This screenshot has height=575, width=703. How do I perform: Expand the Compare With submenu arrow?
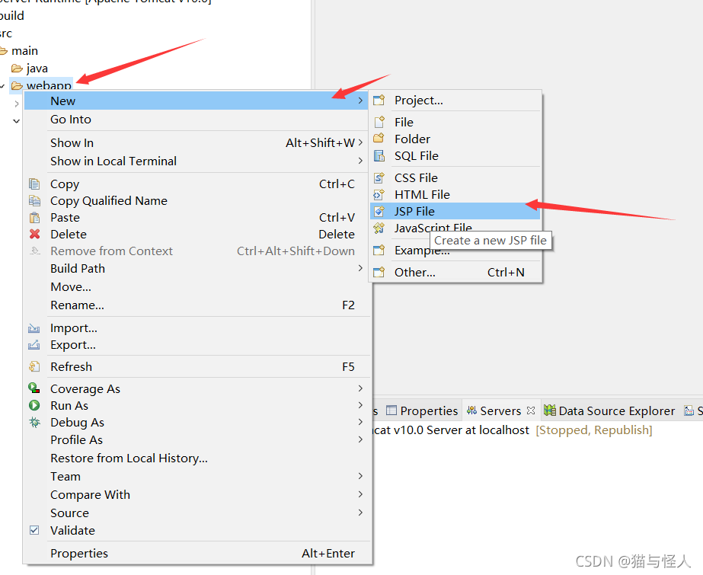tap(360, 494)
